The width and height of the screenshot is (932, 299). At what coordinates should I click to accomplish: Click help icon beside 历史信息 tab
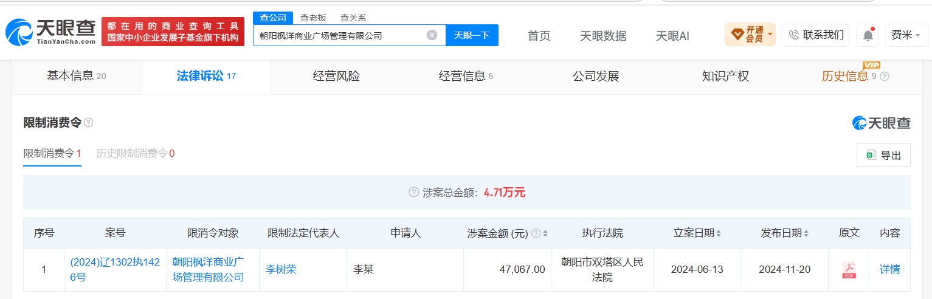click(885, 77)
